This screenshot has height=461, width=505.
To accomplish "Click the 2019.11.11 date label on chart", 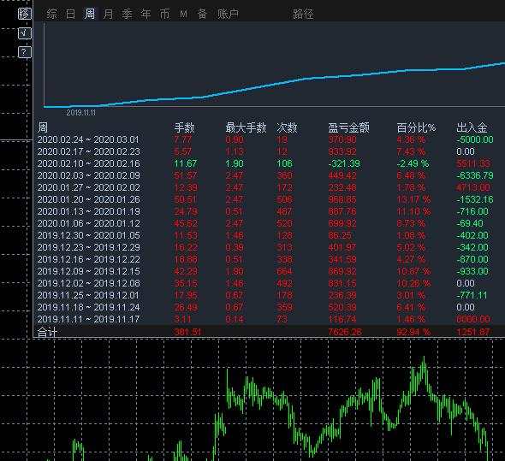I will pyautogui.click(x=80, y=113).
